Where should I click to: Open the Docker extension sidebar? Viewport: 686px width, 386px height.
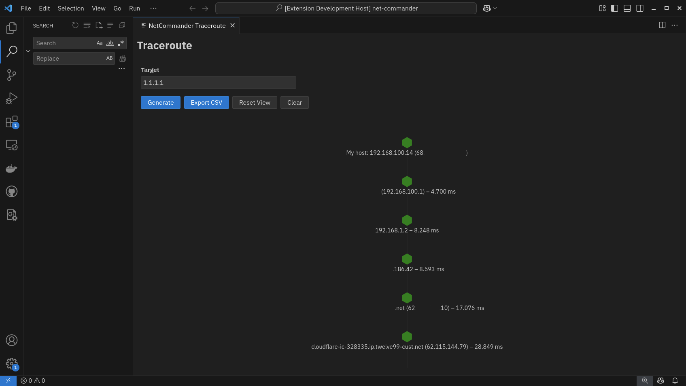click(x=11, y=169)
